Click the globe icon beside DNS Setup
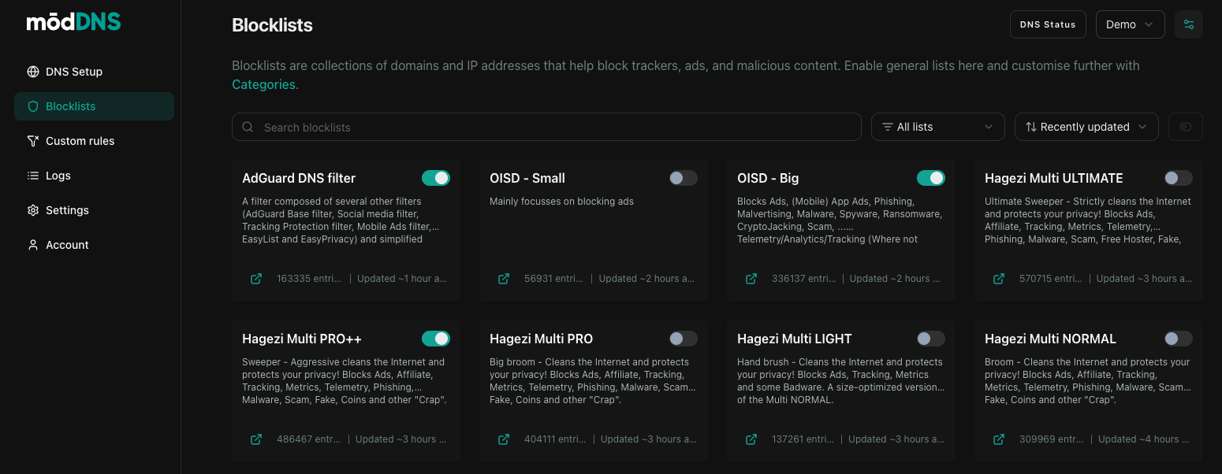This screenshot has width=1222, height=474. click(33, 72)
